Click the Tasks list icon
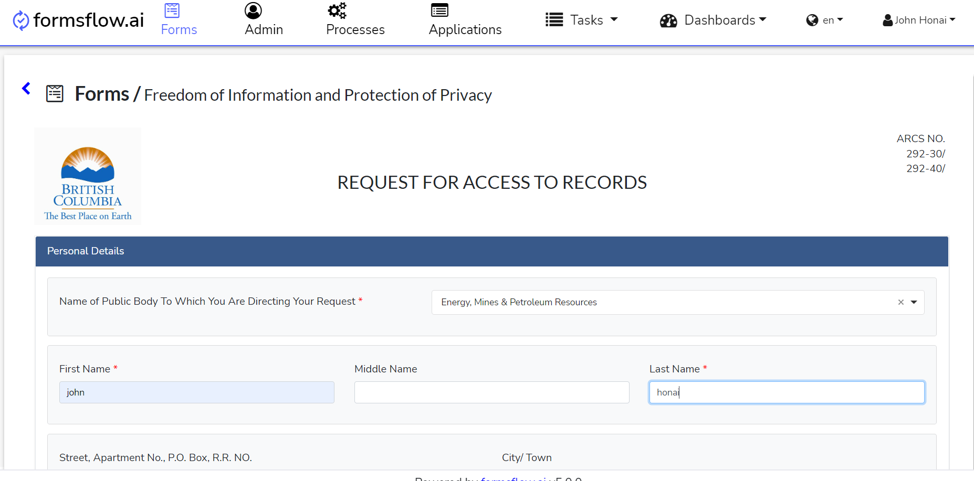This screenshot has width=974, height=481. [x=554, y=20]
